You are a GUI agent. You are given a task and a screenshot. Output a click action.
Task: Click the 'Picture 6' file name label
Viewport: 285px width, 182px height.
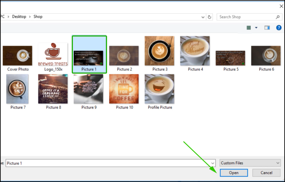pos(266,69)
